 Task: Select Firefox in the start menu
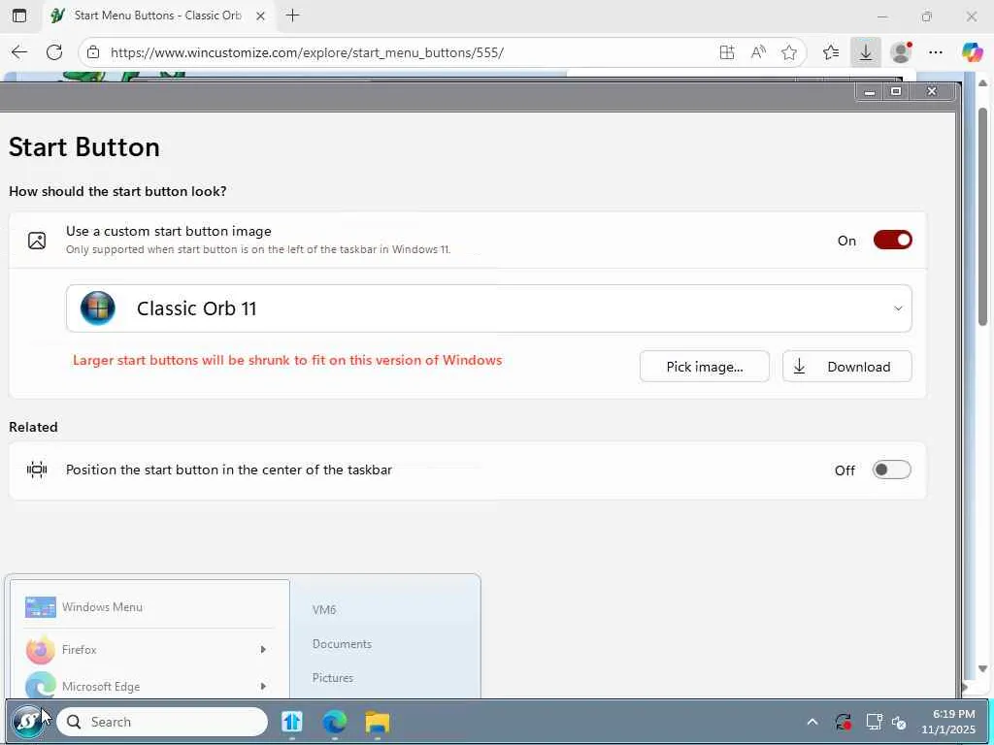coord(149,649)
